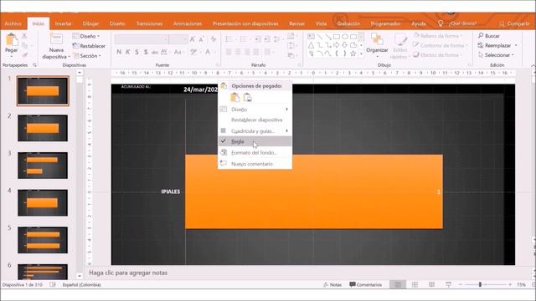Click the Cut scissors icon
536x301 pixels.
pos(24,35)
